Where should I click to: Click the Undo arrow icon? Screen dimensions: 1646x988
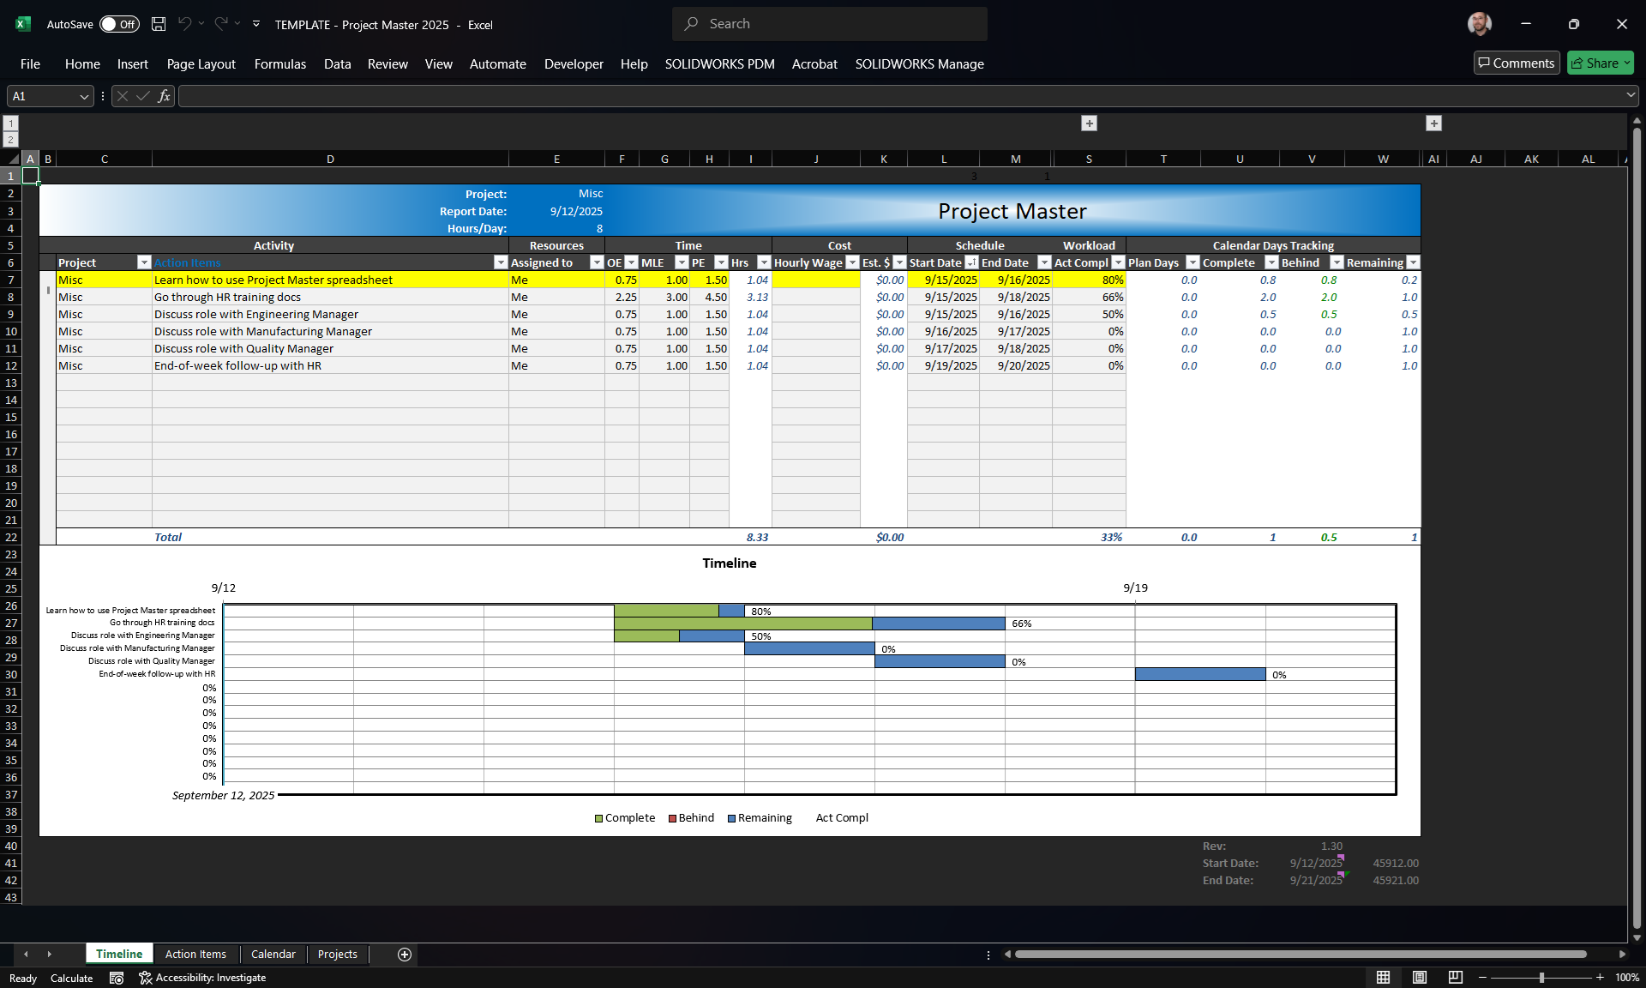click(x=184, y=24)
